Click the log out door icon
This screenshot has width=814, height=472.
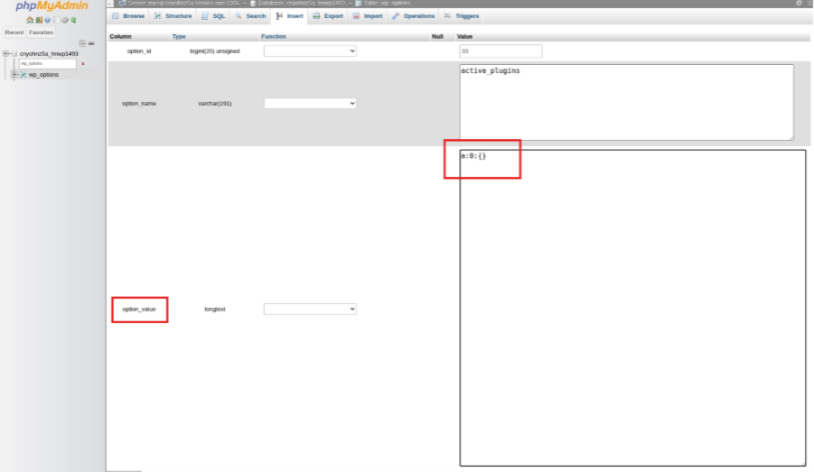(x=39, y=20)
